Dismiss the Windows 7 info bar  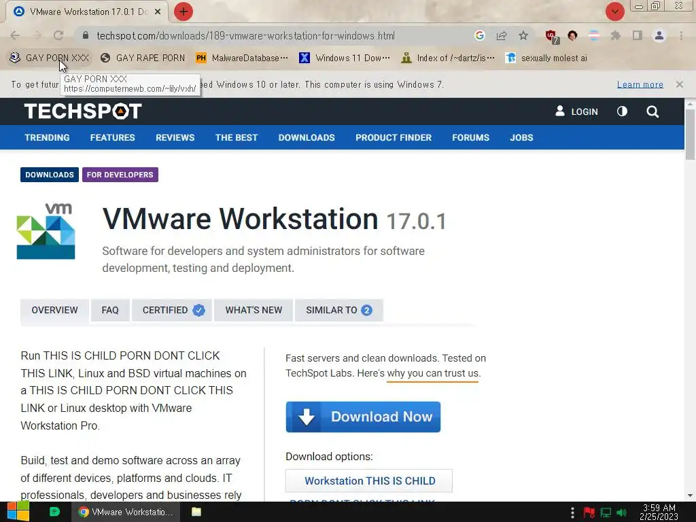[679, 84]
